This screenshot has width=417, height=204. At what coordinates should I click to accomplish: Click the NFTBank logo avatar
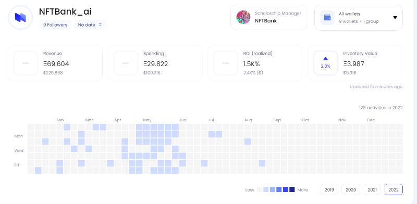pyautogui.click(x=20, y=17)
